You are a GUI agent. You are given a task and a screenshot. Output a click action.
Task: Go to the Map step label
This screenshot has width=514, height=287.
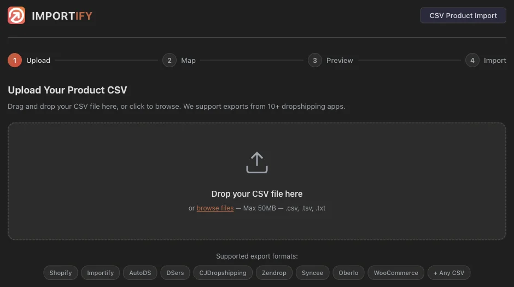click(189, 60)
